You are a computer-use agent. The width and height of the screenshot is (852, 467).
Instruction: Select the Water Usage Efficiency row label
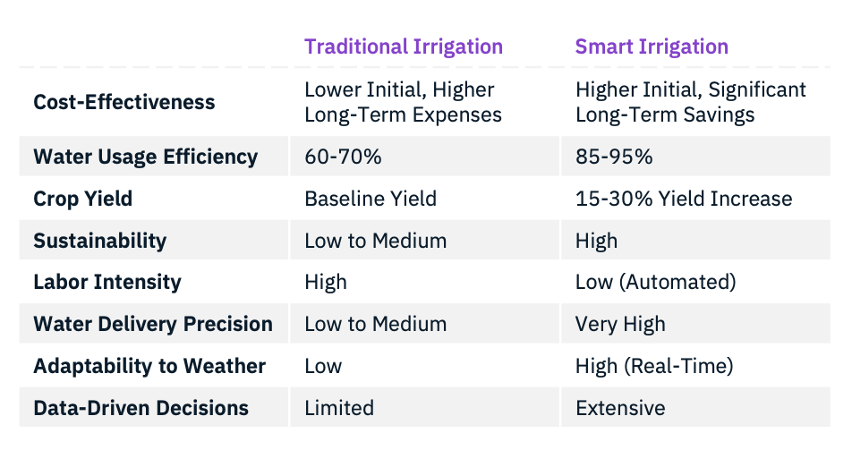[x=145, y=157]
